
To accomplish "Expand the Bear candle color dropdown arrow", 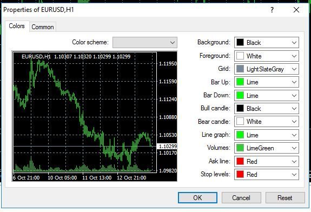I will [x=294, y=122].
